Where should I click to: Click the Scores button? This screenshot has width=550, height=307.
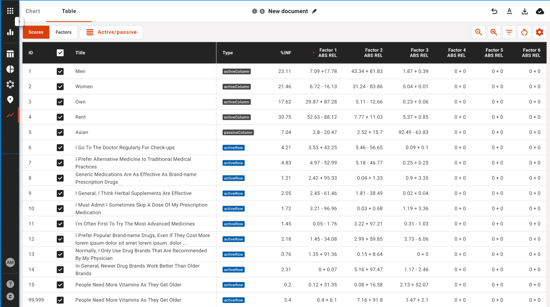(36, 32)
